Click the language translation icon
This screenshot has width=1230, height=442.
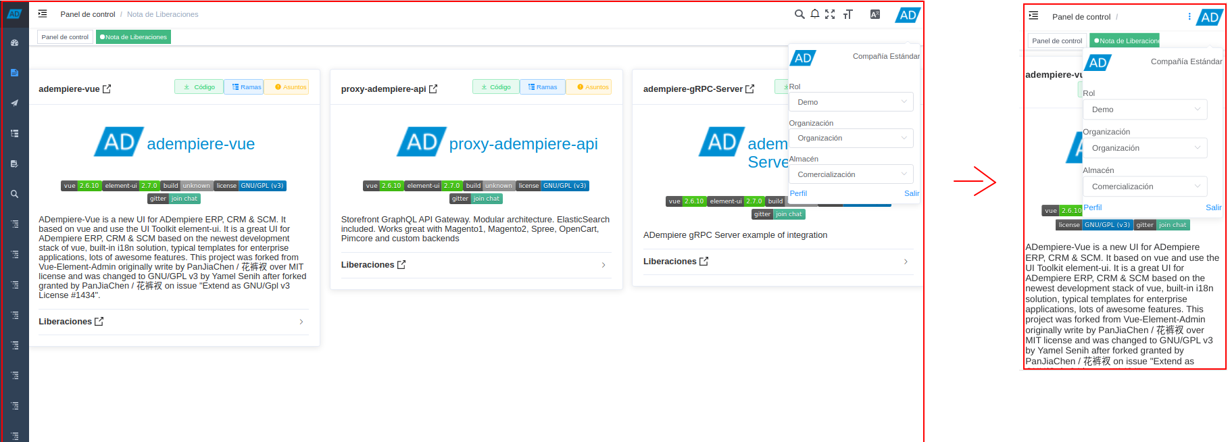pos(875,14)
